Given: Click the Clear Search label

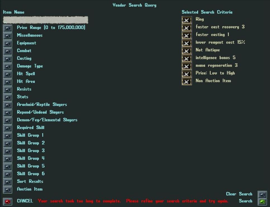Looking at the screenshot, I should pyautogui.click(x=239, y=194).
